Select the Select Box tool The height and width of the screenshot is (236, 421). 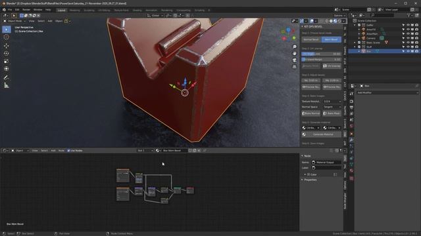(x=7, y=29)
